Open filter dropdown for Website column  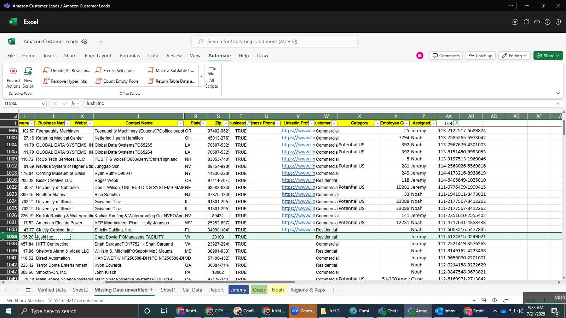click(x=90, y=123)
